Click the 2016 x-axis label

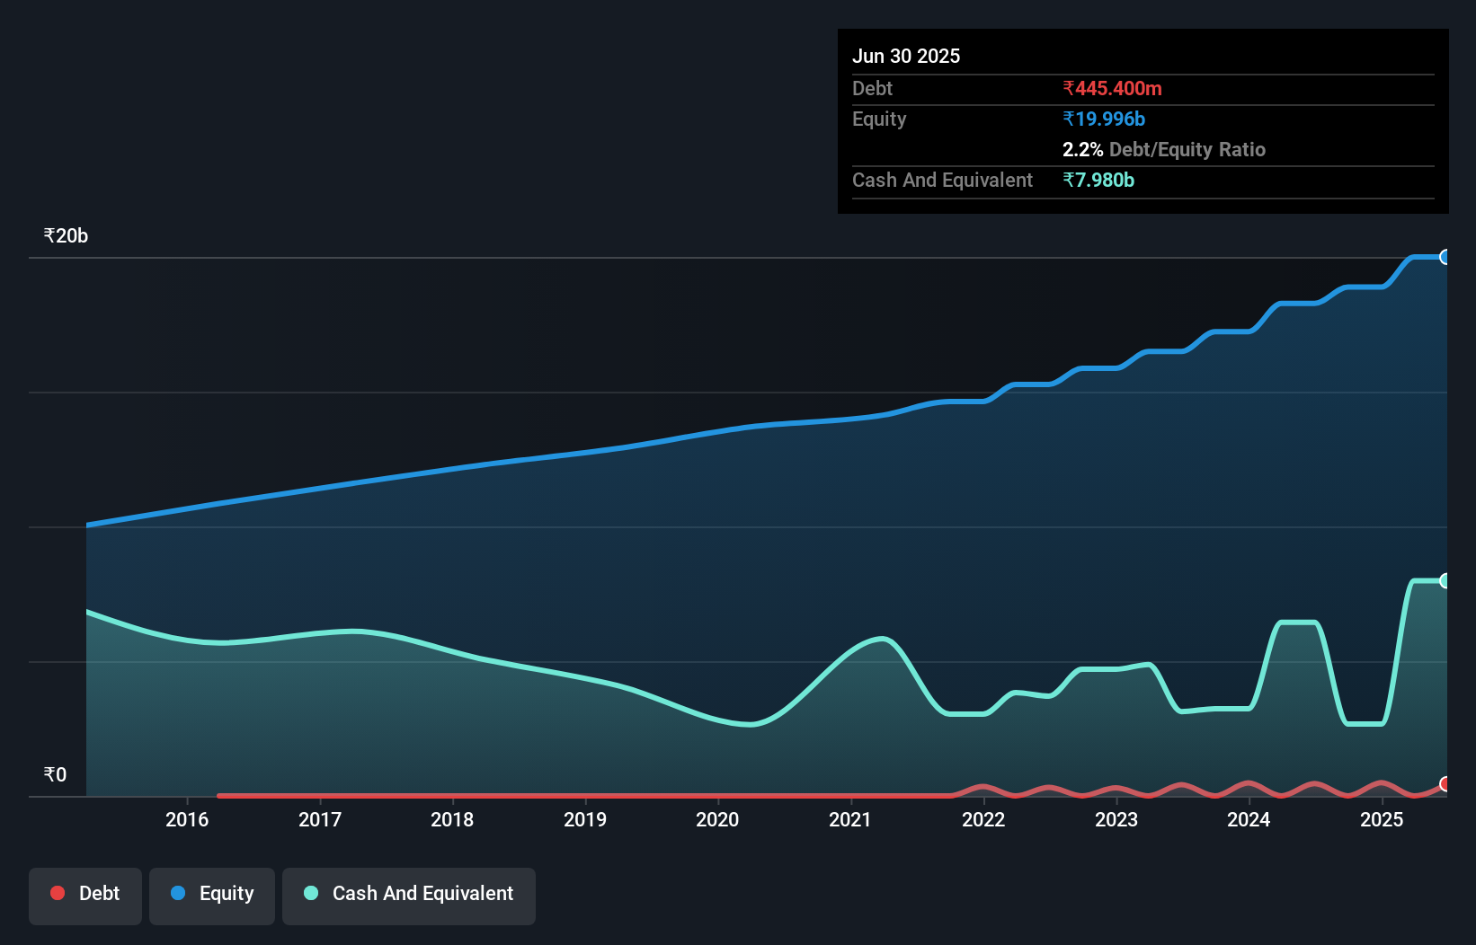(187, 819)
